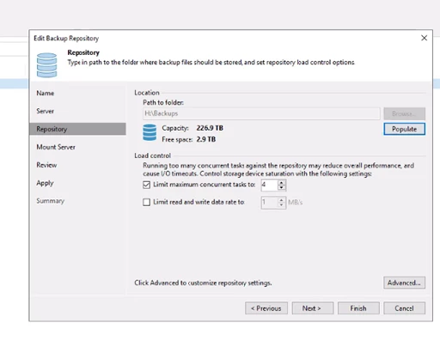Viewport: 440px width, 341px height.
Task: Cancel the repository edit
Action: (404, 308)
